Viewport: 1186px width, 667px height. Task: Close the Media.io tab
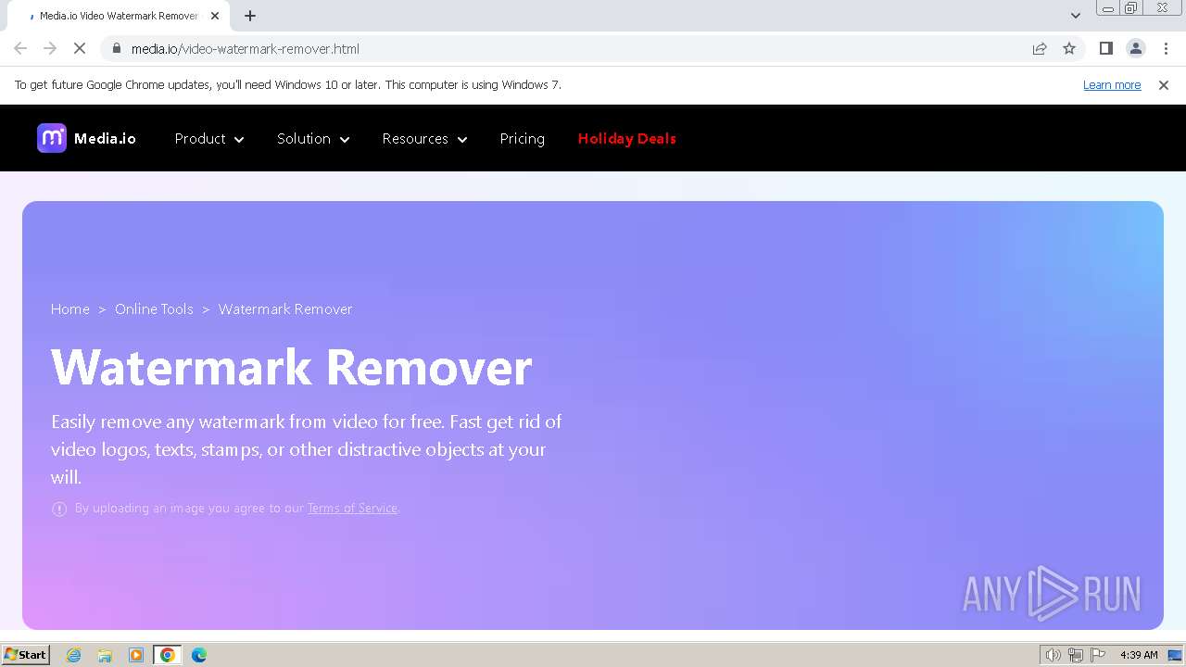click(x=215, y=16)
